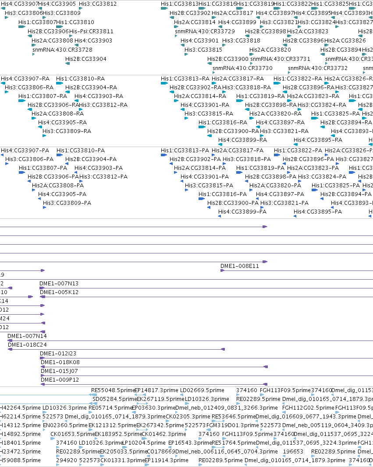Select the His3:CG33815 gene label
The width and height of the screenshot is (373, 467).
pyautogui.click(x=203, y=50)
